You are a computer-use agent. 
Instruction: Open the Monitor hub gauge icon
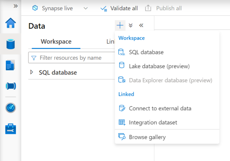pos(11,108)
